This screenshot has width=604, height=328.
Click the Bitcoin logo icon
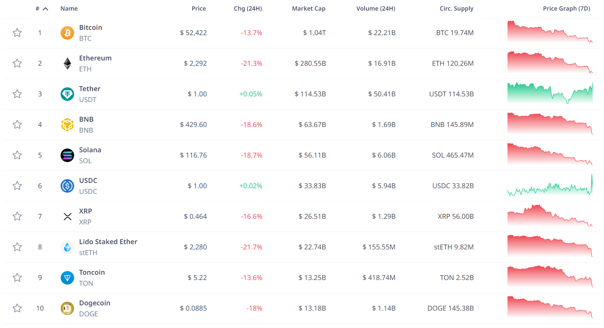point(67,33)
